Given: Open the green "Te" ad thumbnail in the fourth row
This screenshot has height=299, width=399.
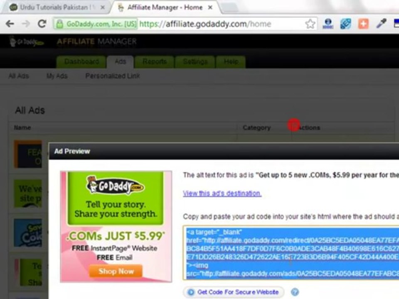Looking at the screenshot, I should coord(28,272).
